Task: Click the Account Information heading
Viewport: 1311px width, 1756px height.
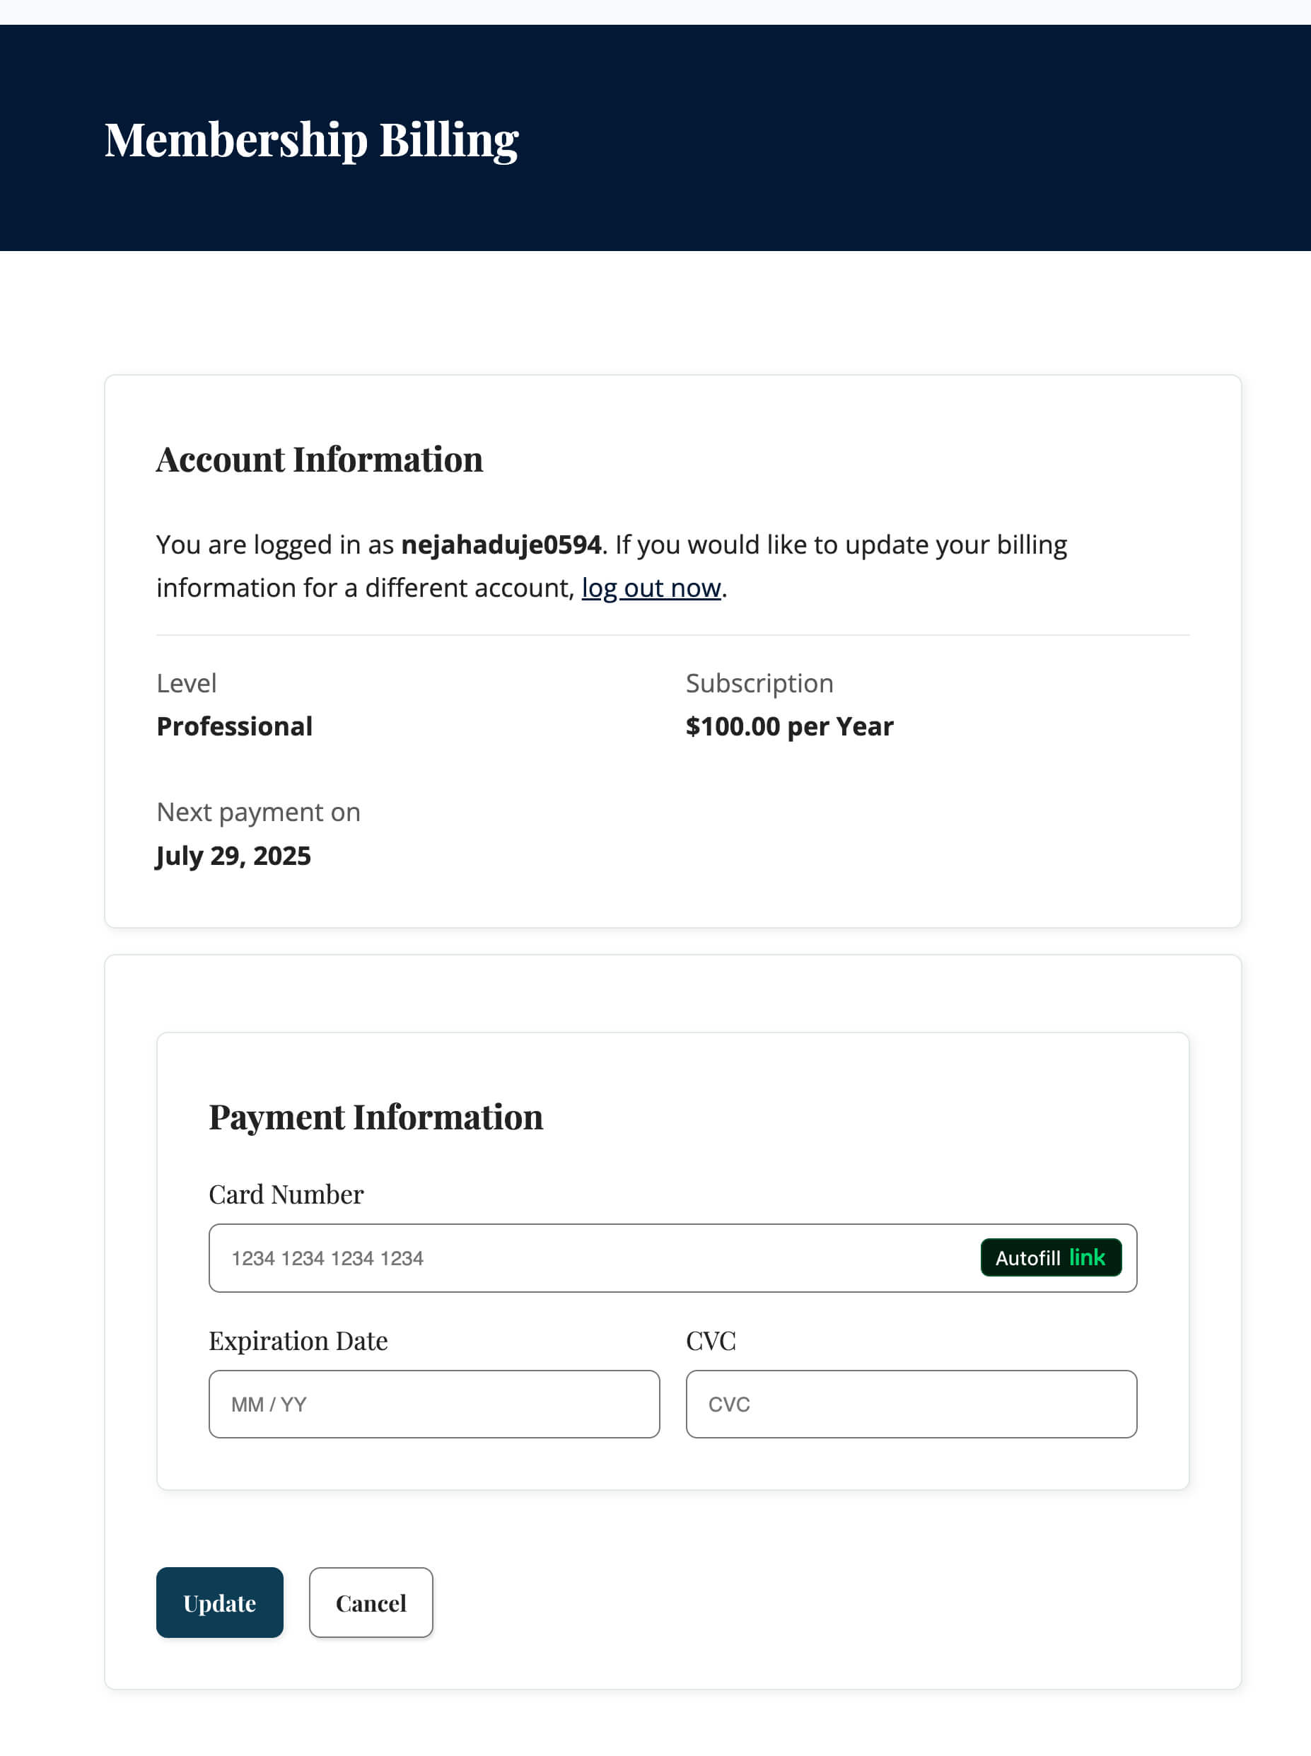Action: pyautogui.click(x=320, y=459)
